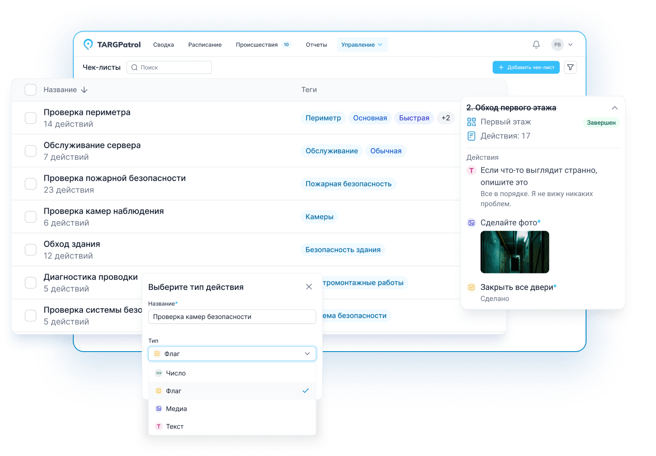The image size is (656, 456).
Task: Click the document icon beside Действия: 17
Action: pos(471,136)
